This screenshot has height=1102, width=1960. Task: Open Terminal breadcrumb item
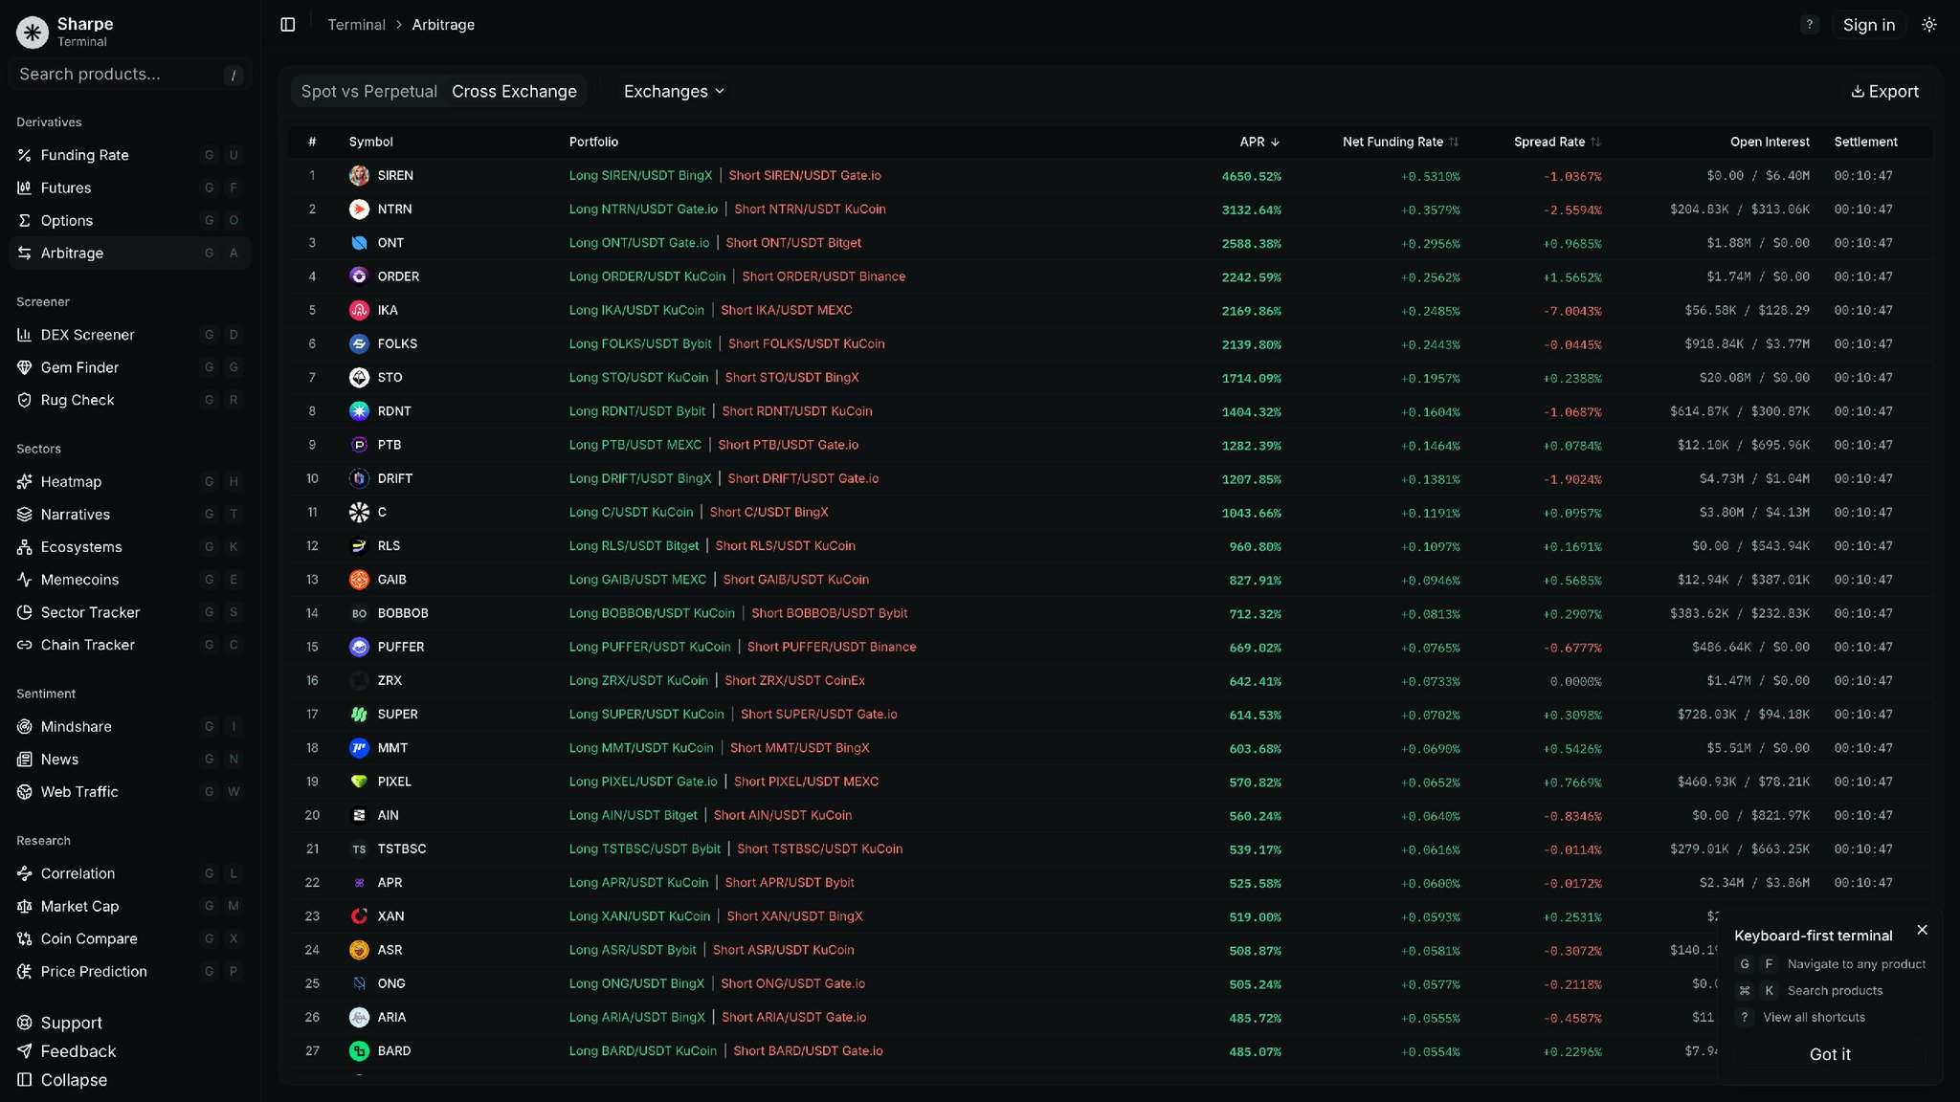tap(356, 25)
